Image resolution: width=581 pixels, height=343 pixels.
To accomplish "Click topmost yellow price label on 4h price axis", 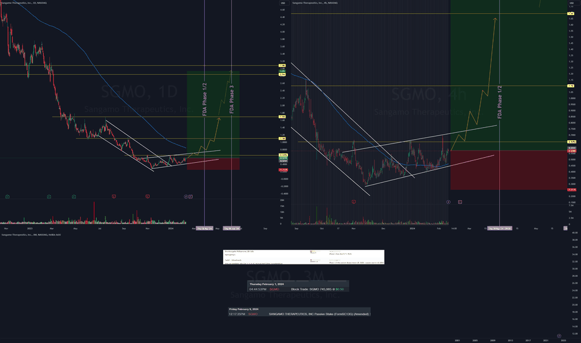I will [572, 14].
